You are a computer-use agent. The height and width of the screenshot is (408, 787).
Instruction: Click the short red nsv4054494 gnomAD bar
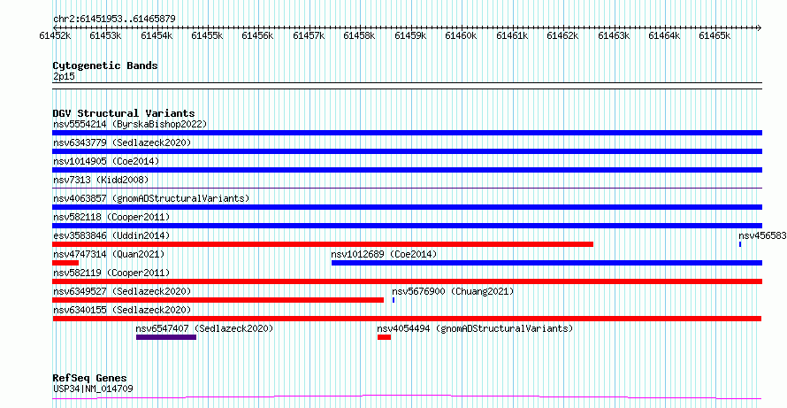384,337
